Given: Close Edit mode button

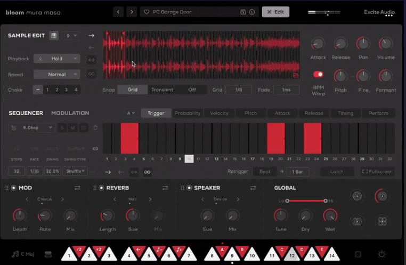Looking at the screenshot, I should click(275, 12).
